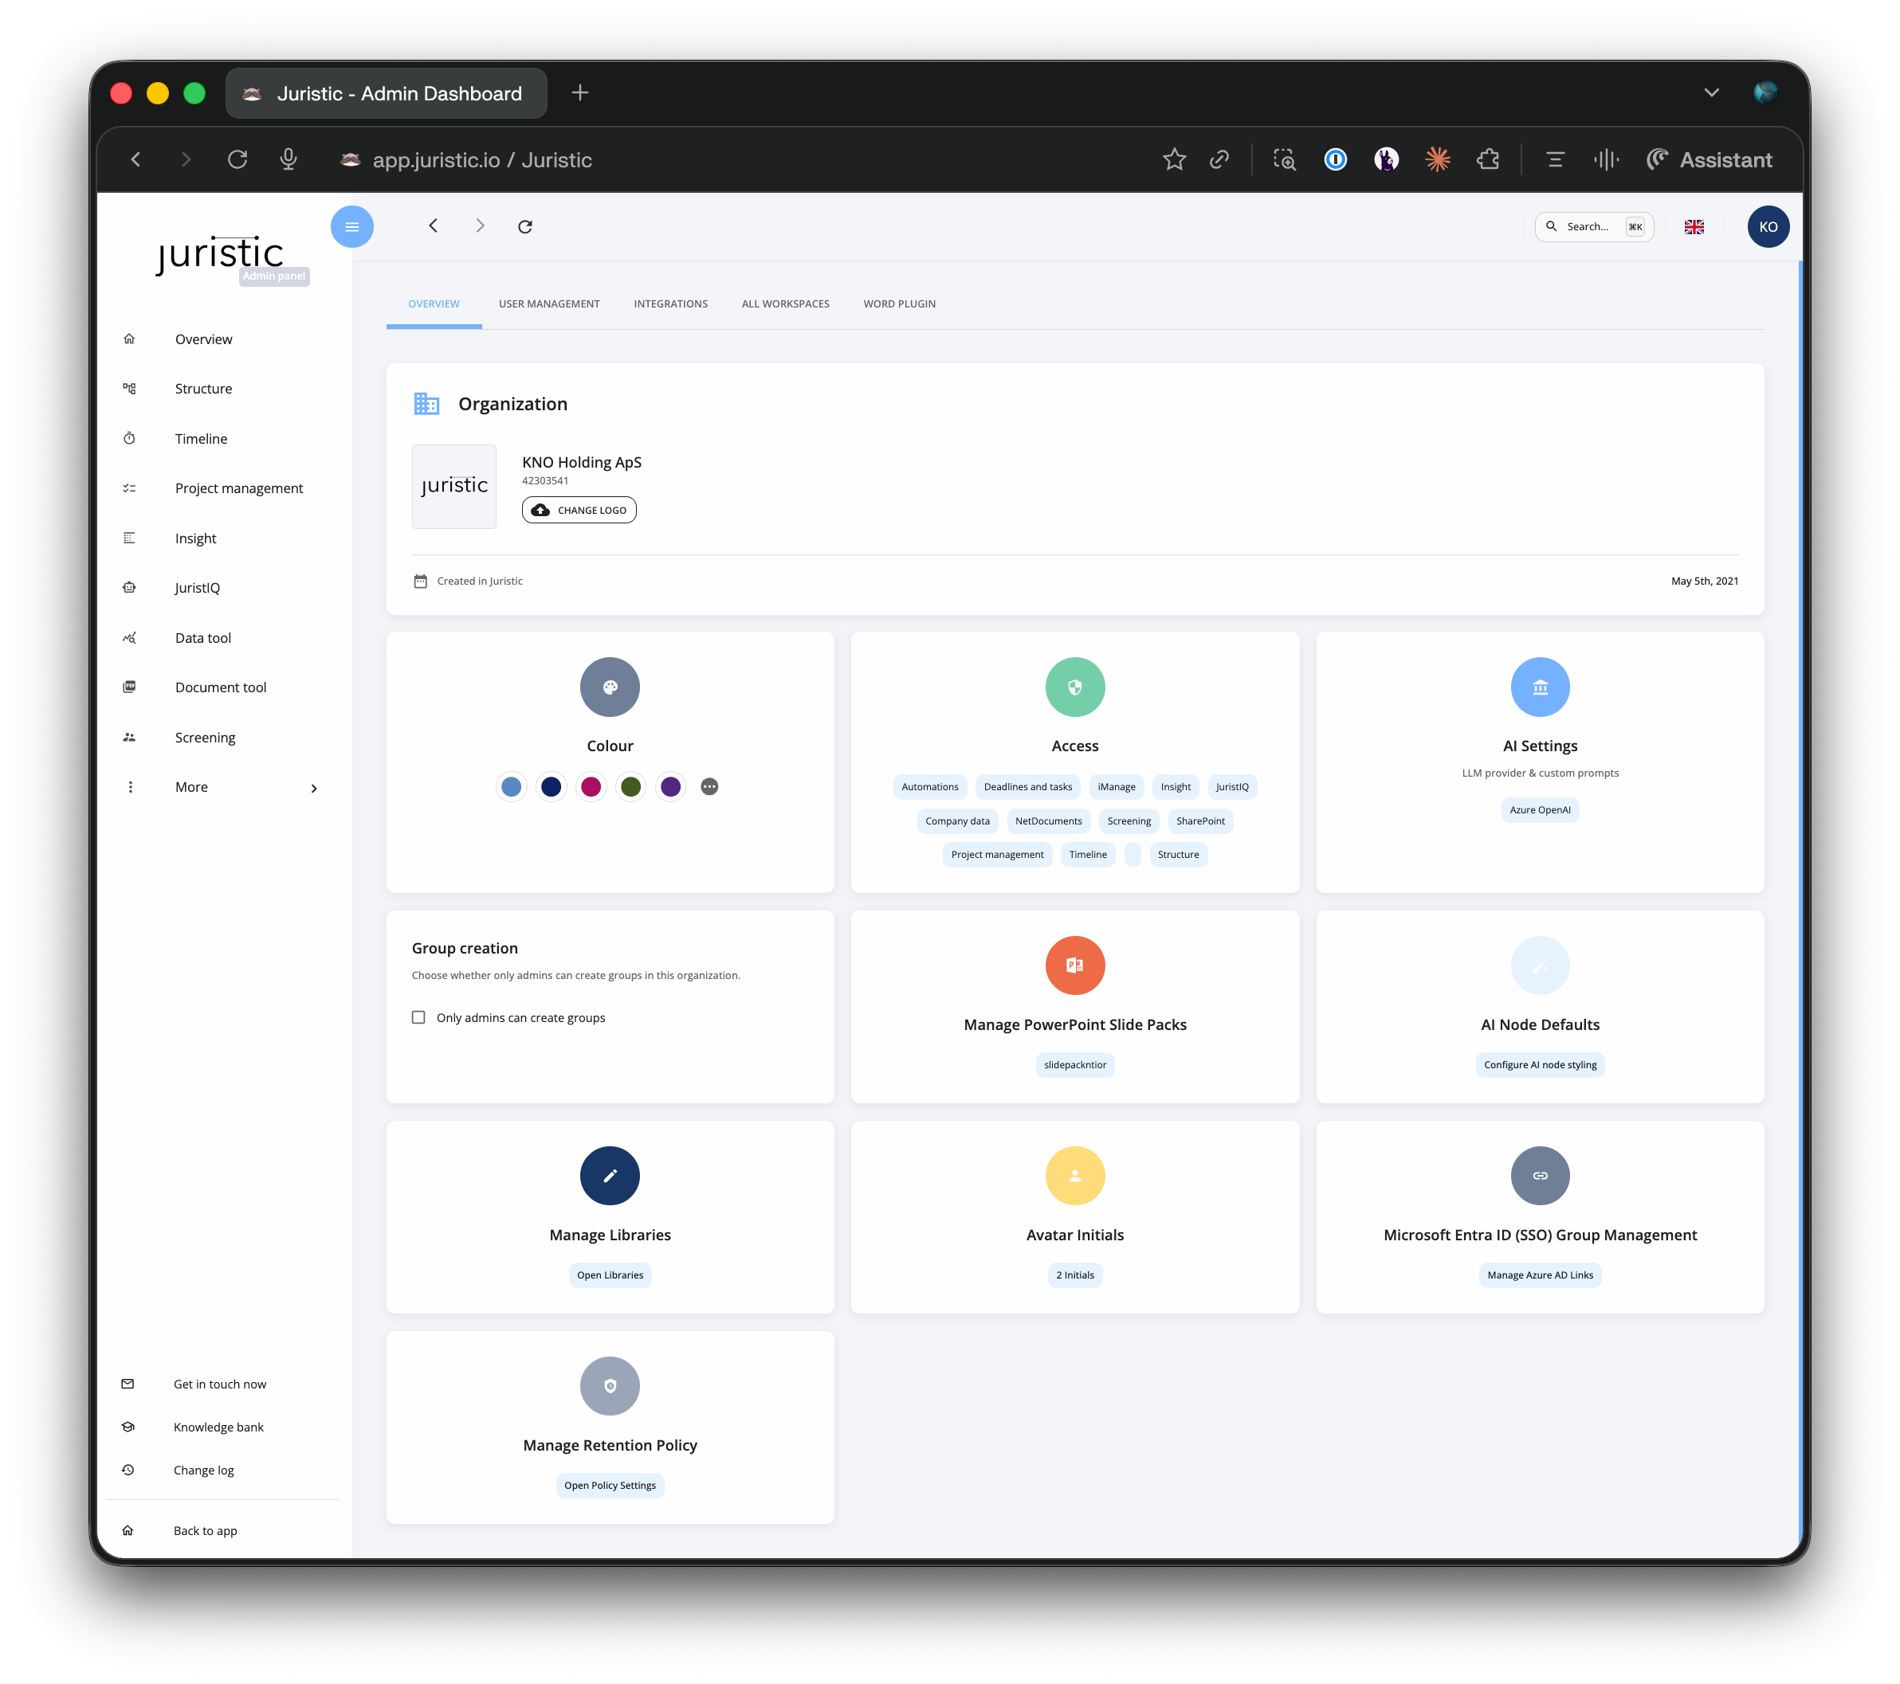The height and width of the screenshot is (1684, 1900).
Task: Enable Only admins can create groups
Action: tap(418, 1017)
